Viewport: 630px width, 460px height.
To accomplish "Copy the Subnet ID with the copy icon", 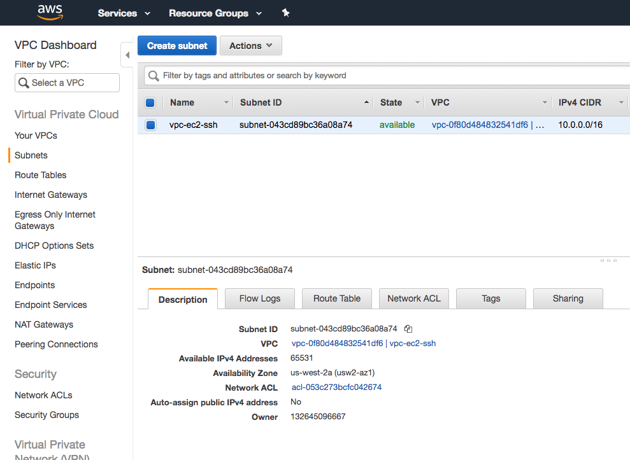I will (x=408, y=329).
